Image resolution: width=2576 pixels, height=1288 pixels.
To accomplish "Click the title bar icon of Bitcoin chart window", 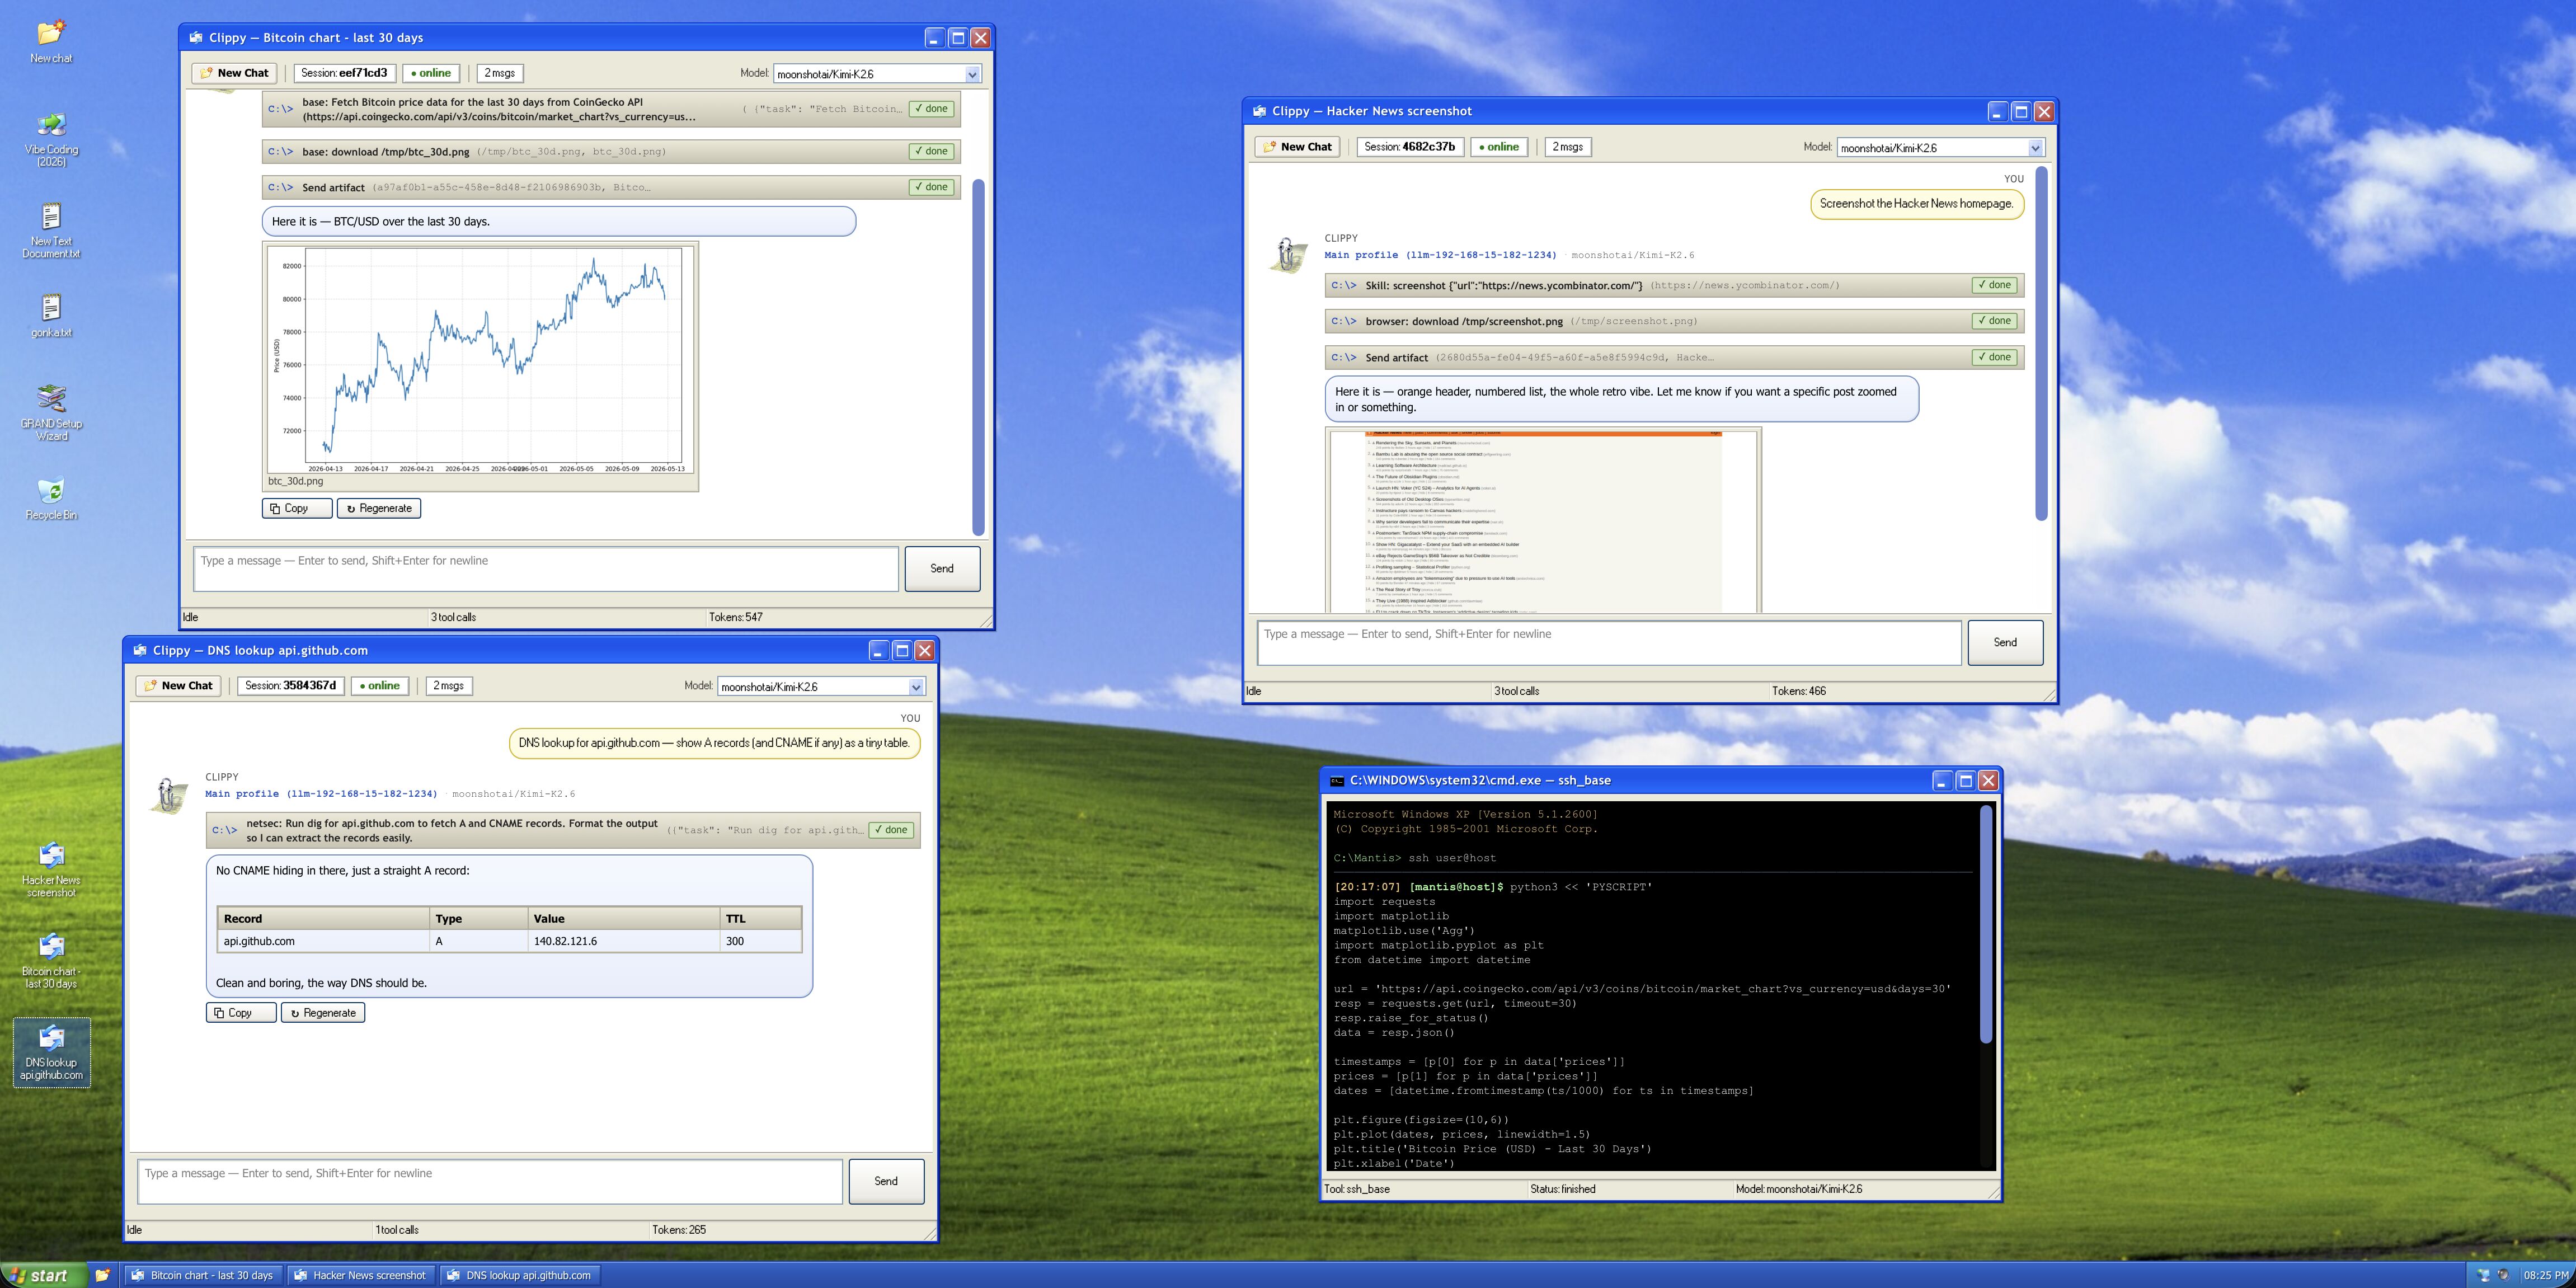I will click(x=196, y=37).
